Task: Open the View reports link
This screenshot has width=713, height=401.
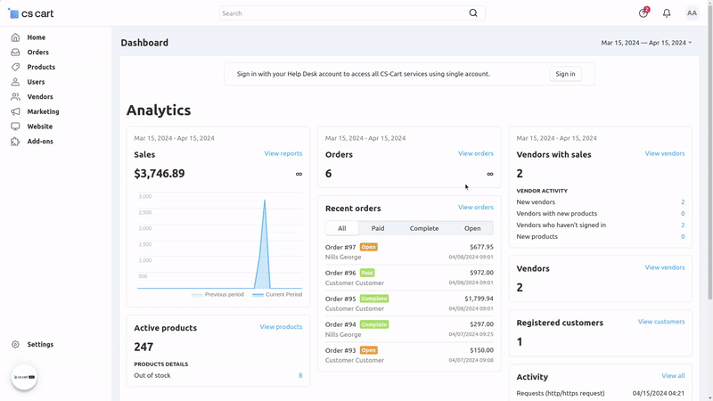Action: point(283,153)
